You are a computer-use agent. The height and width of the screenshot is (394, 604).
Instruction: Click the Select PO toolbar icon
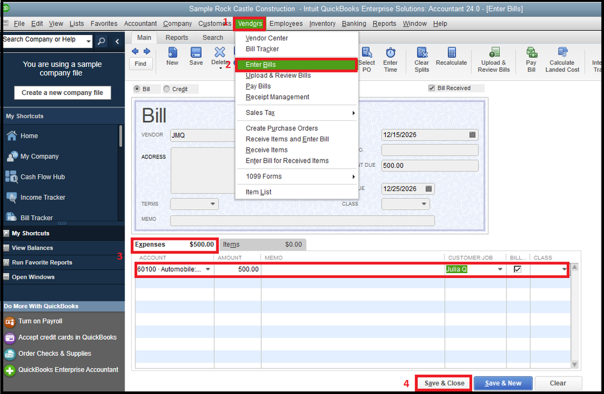[x=367, y=53]
